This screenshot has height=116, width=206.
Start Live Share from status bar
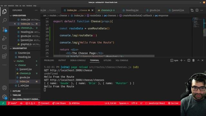[59, 103]
